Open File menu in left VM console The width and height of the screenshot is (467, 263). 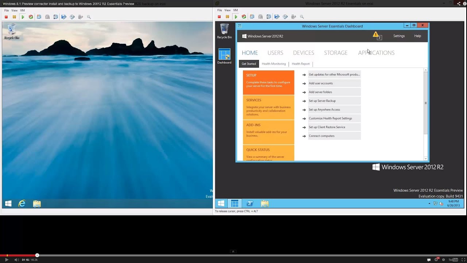(x=7, y=11)
